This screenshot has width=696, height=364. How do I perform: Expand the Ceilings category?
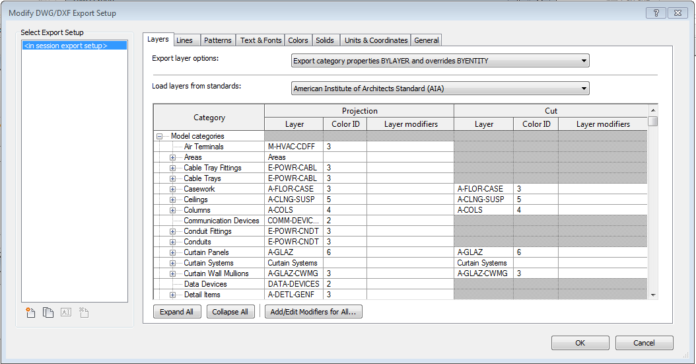point(172,200)
